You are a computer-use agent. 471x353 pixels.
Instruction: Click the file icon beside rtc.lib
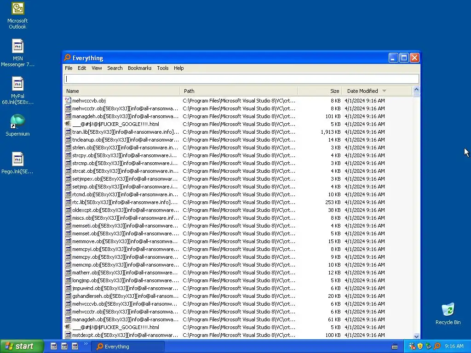(x=68, y=202)
